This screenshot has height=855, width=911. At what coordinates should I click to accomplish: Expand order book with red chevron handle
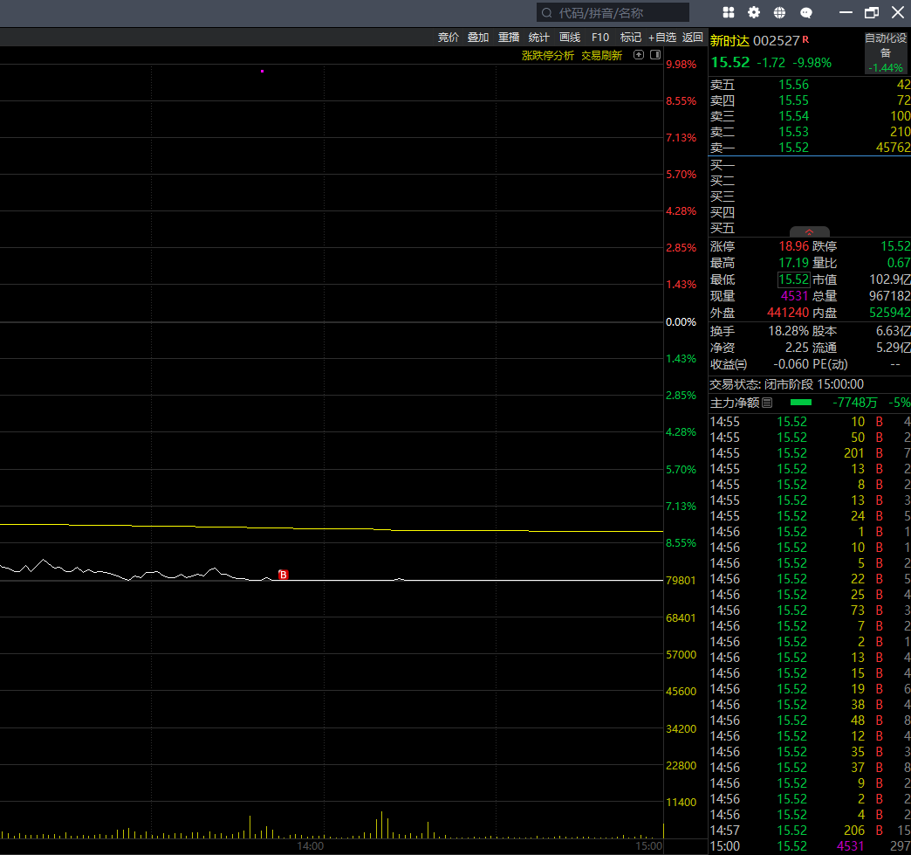[x=809, y=231]
